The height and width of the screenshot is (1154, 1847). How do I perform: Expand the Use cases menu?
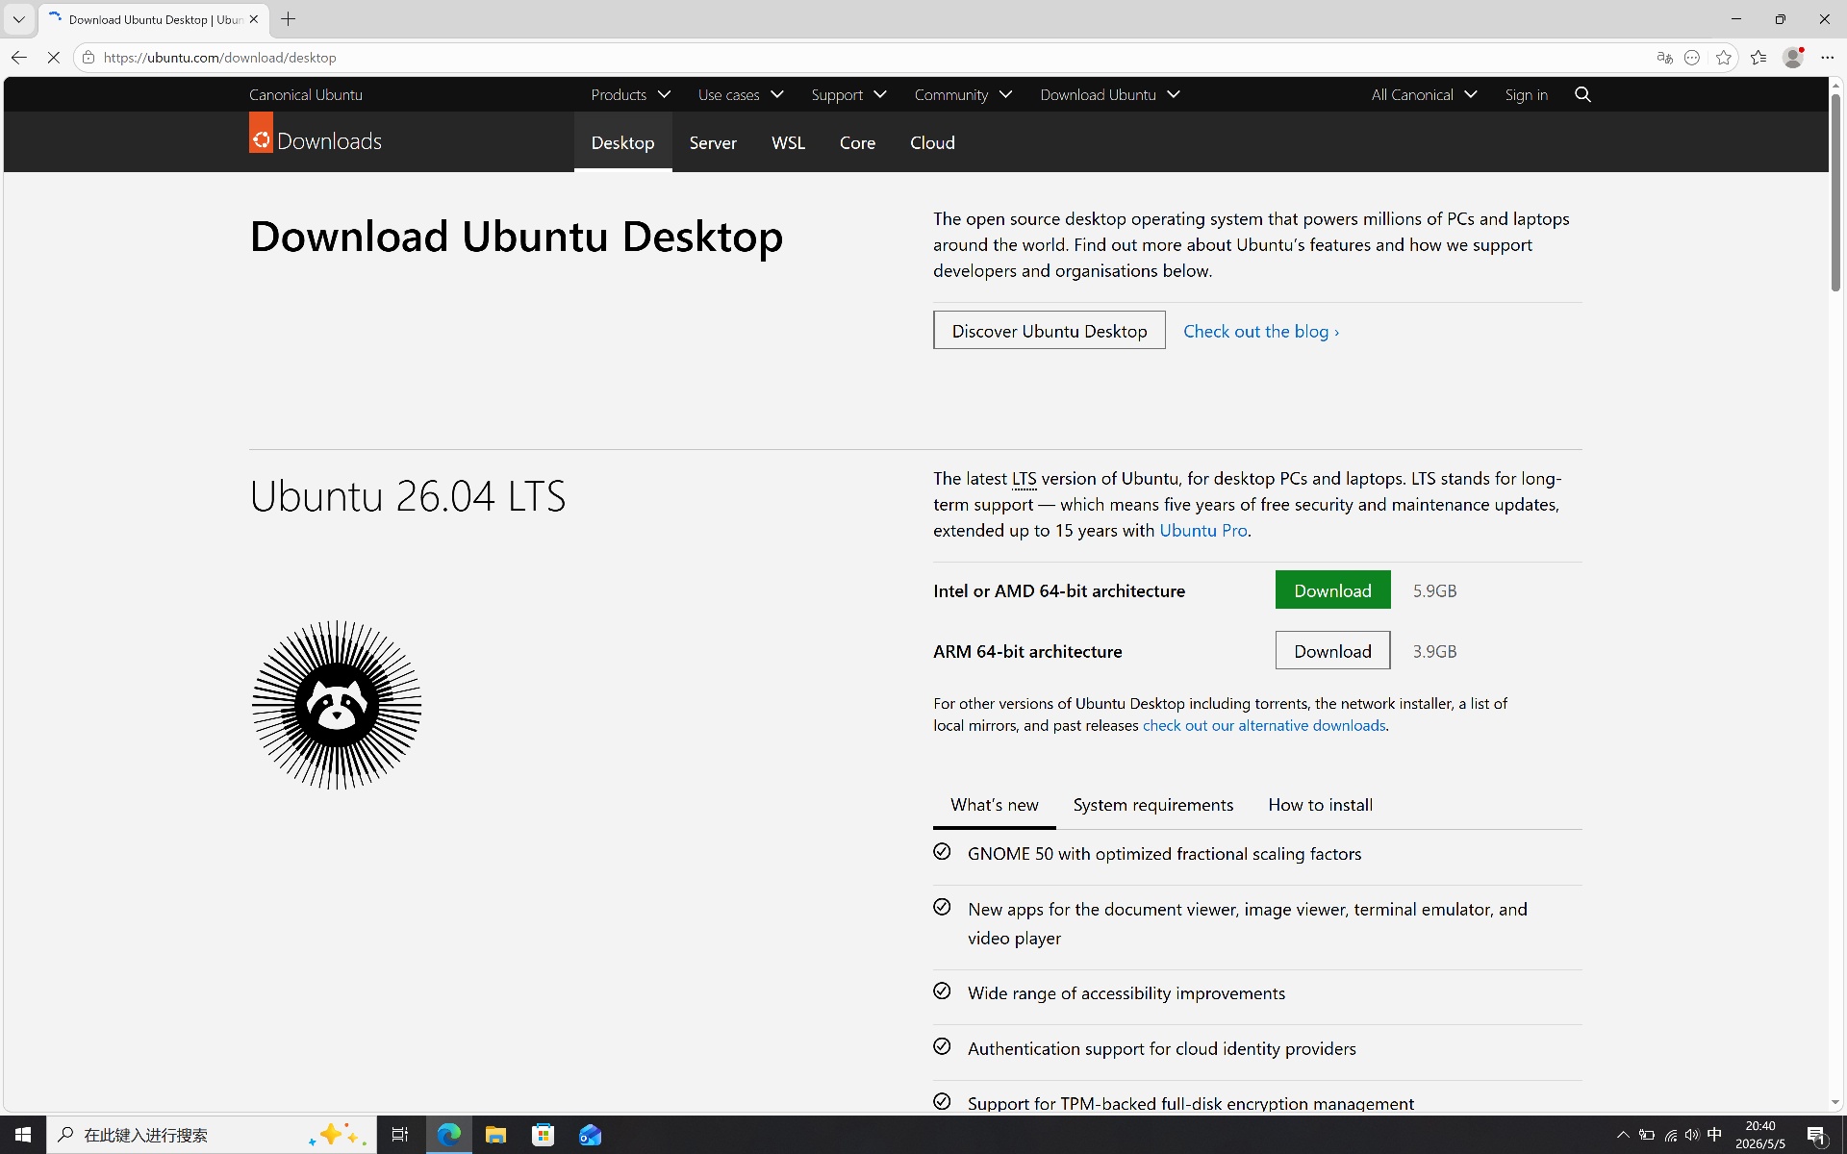741,94
